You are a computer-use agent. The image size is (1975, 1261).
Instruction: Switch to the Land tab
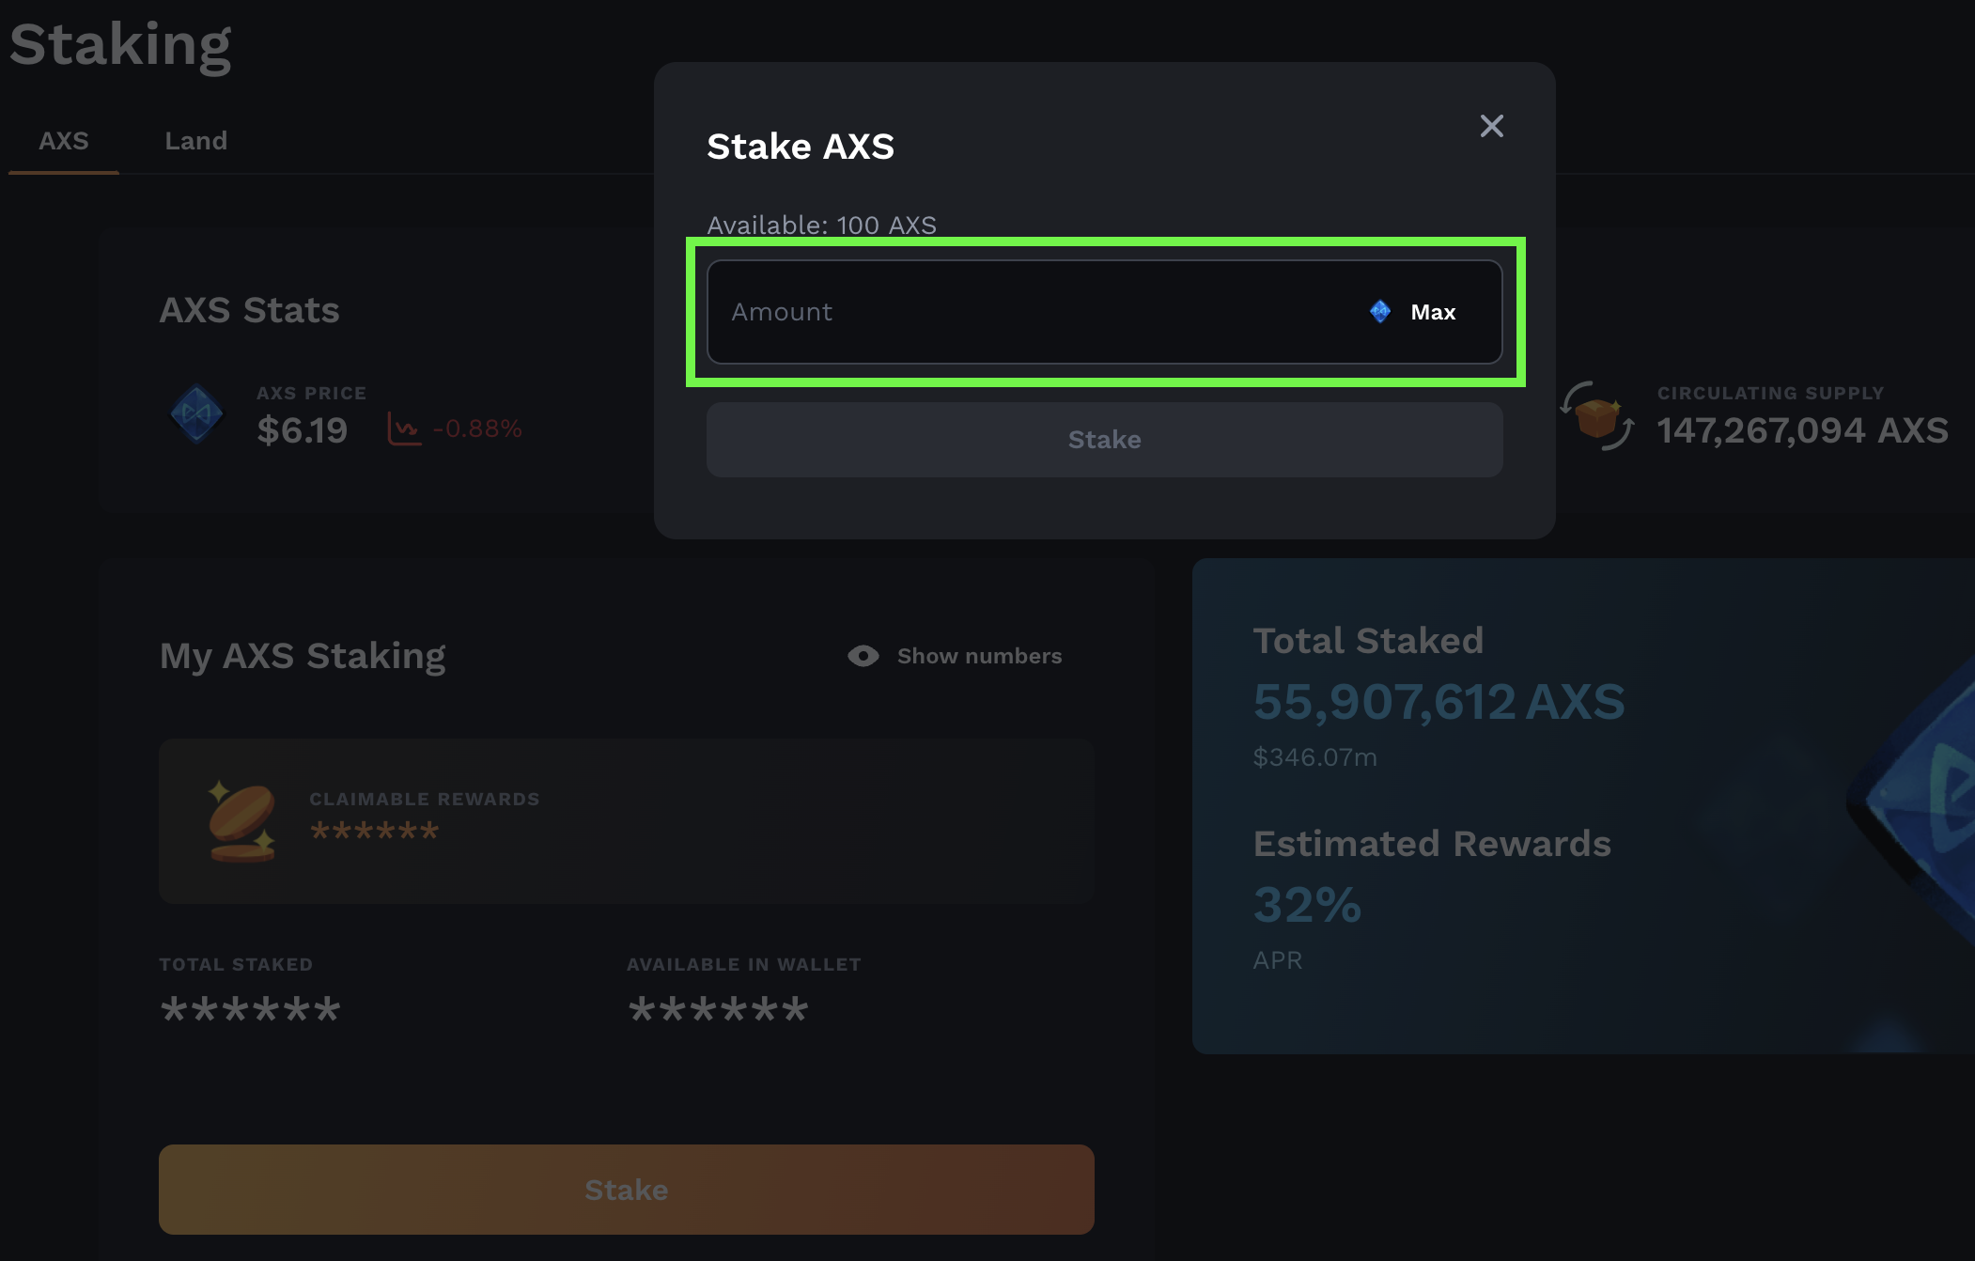pos(195,141)
